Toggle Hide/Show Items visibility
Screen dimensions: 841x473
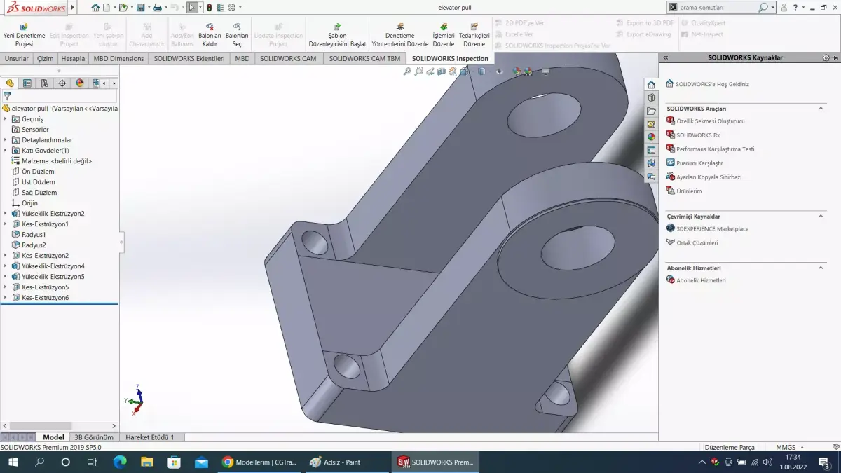(500, 71)
